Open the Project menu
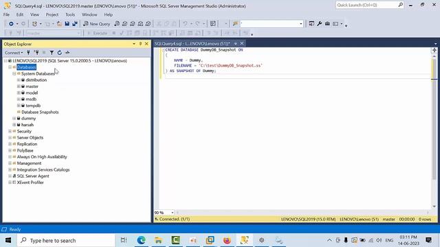440x247 pixels. click(52, 14)
